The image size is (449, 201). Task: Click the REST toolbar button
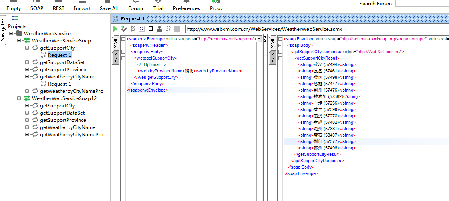click(59, 6)
